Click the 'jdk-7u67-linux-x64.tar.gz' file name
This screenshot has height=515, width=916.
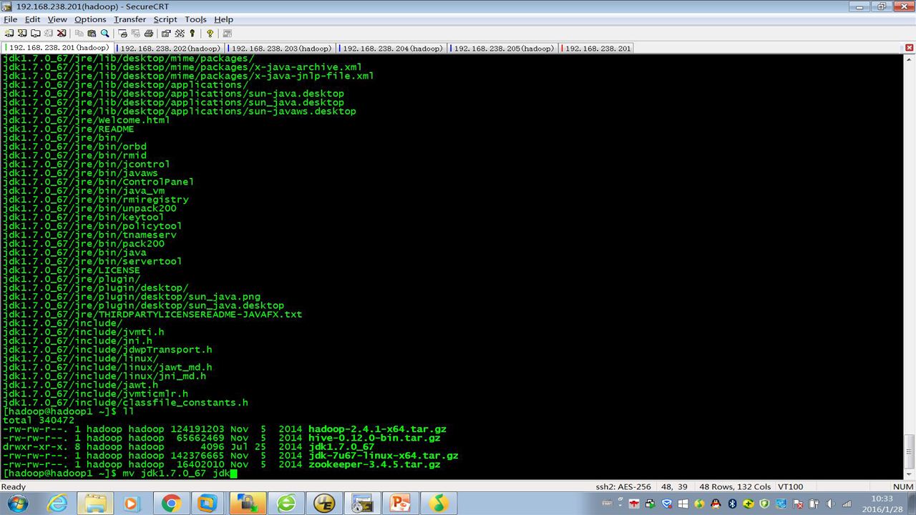tap(383, 456)
